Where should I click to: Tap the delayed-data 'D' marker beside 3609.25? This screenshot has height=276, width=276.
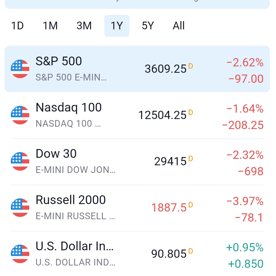[x=190, y=66]
